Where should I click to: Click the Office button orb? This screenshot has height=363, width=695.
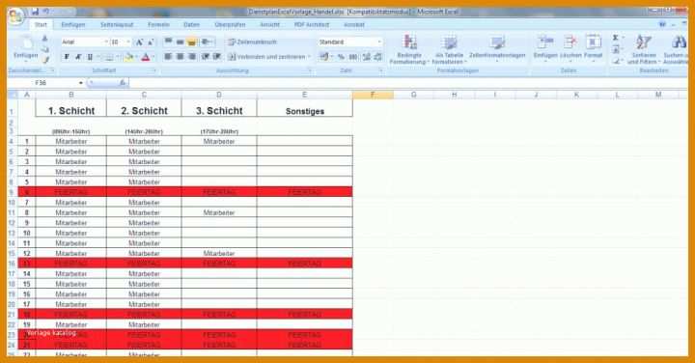click(x=16, y=16)
